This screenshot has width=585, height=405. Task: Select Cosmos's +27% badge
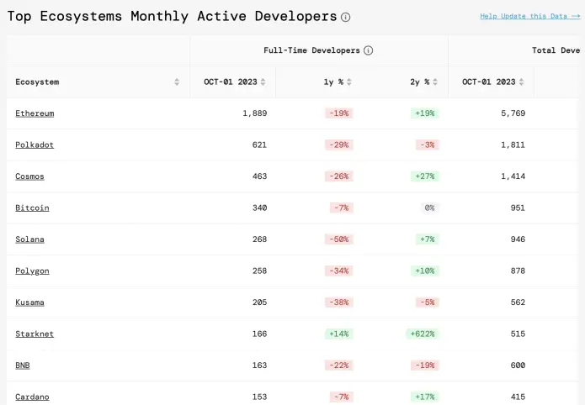[425, 176]
